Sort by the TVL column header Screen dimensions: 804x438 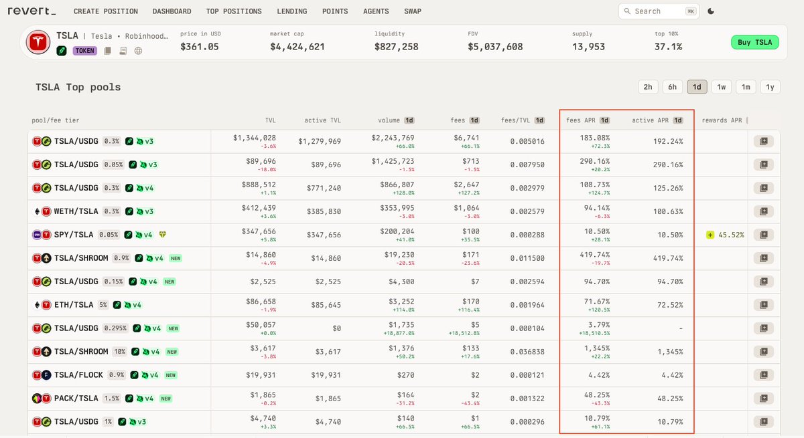271,120
